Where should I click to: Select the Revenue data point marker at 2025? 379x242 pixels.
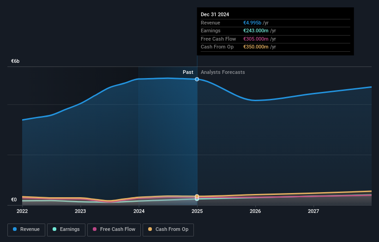tap(197, 79)
